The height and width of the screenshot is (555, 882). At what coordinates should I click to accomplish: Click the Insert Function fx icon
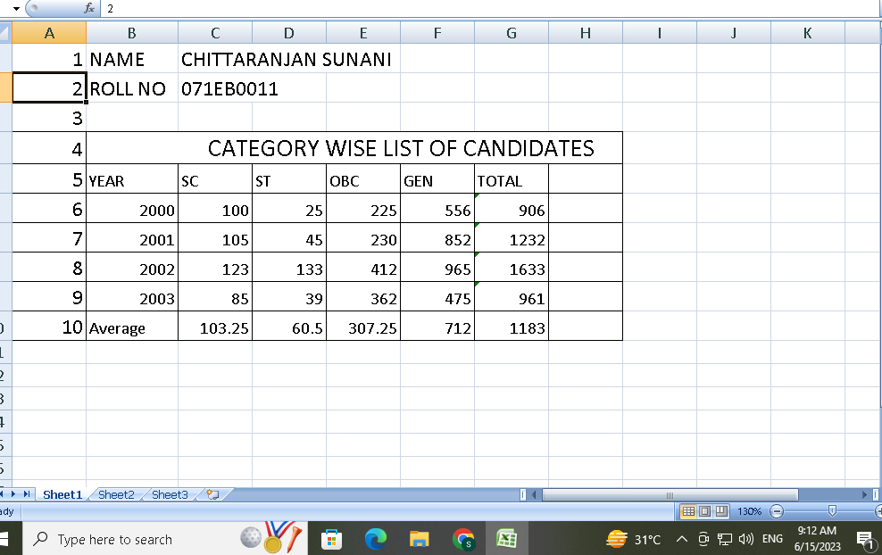tap(89, 8)
